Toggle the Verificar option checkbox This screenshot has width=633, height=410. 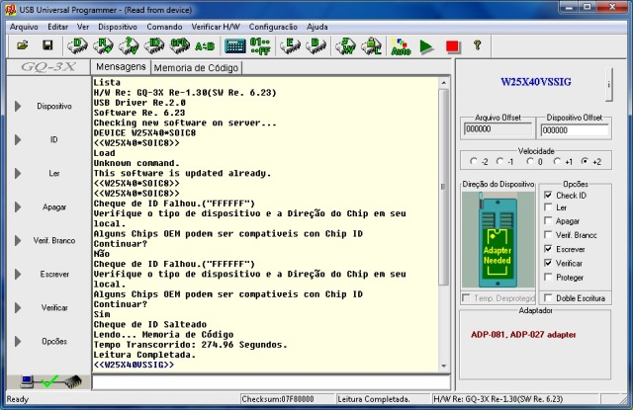coord(548,263)
